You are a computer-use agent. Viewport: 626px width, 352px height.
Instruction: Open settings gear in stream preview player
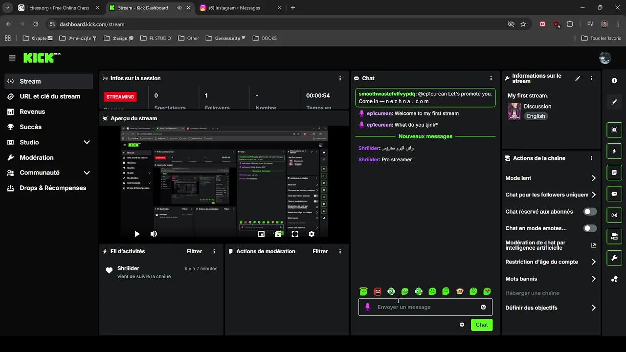click(x=312, y=234)
